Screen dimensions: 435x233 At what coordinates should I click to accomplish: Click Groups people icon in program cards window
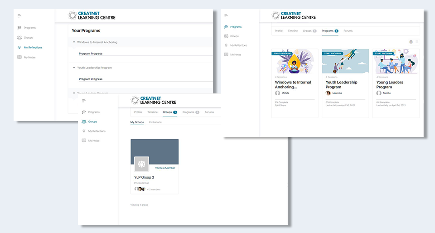click(226, 36)
